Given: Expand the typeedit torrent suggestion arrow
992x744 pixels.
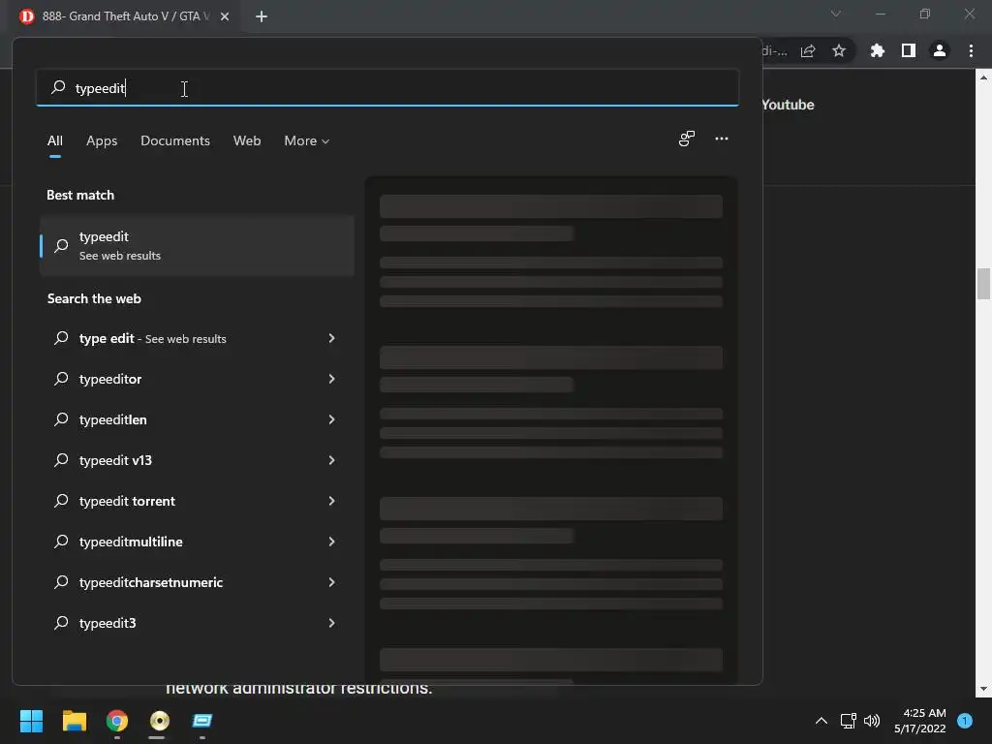Looking at the screenshot, I should pos(331,501).
